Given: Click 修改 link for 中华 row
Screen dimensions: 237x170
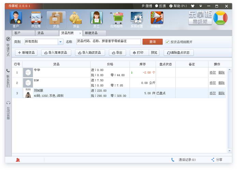Looking at the screenshot, I should (x=213, y=73).
